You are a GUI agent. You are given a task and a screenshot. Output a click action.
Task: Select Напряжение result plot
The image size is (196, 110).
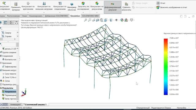9,92
